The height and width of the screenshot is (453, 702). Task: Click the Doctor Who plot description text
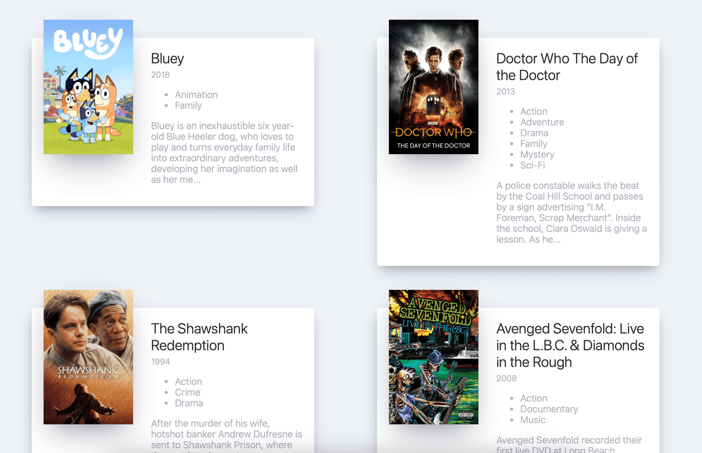point(572,212)
